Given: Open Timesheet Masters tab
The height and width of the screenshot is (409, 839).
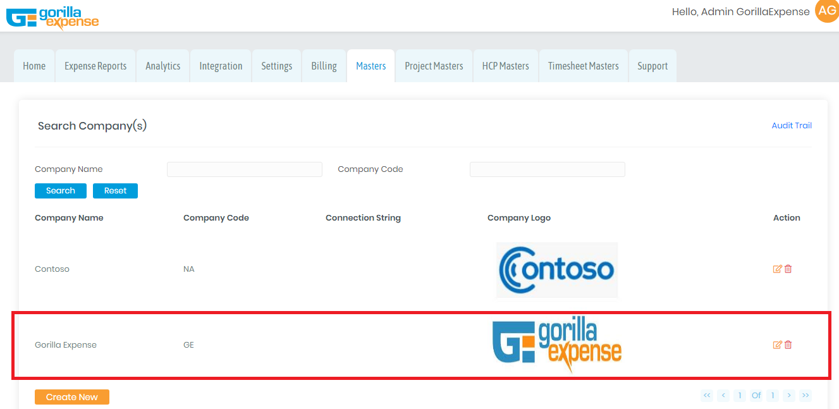Looking at the screenshot, I should (584, 66).
